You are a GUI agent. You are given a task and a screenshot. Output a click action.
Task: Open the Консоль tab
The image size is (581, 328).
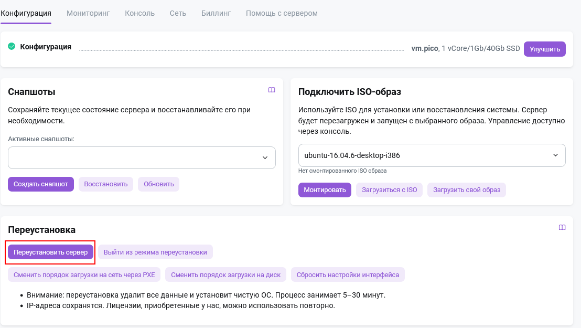139,13
